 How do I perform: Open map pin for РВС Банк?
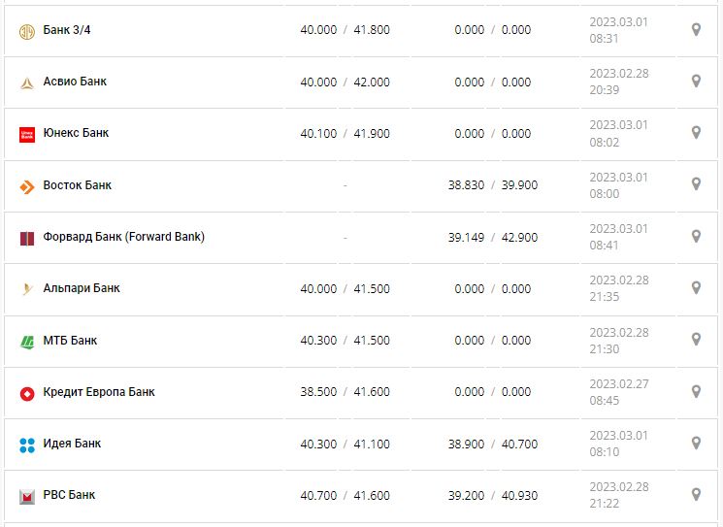pyautogui.click(x=696, y=495)
